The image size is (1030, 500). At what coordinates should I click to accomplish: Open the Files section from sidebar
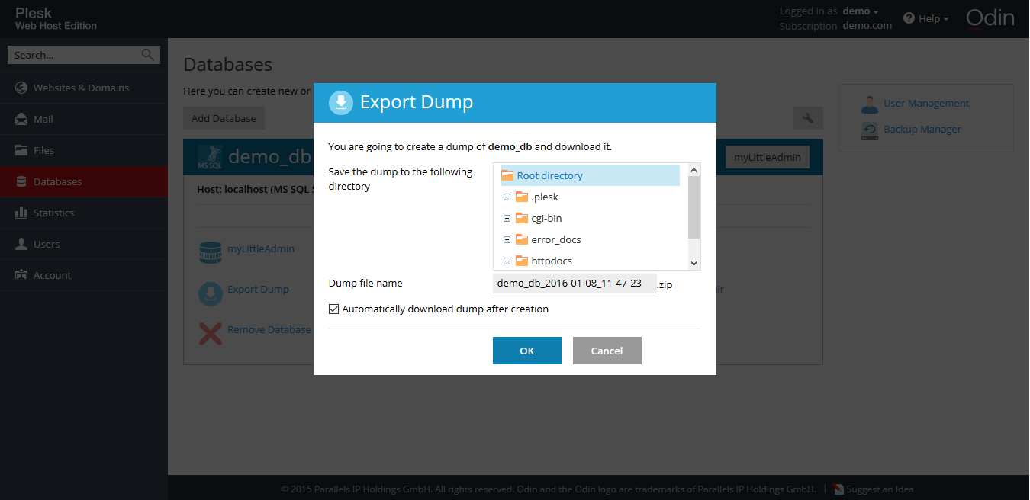pos(21,150)
